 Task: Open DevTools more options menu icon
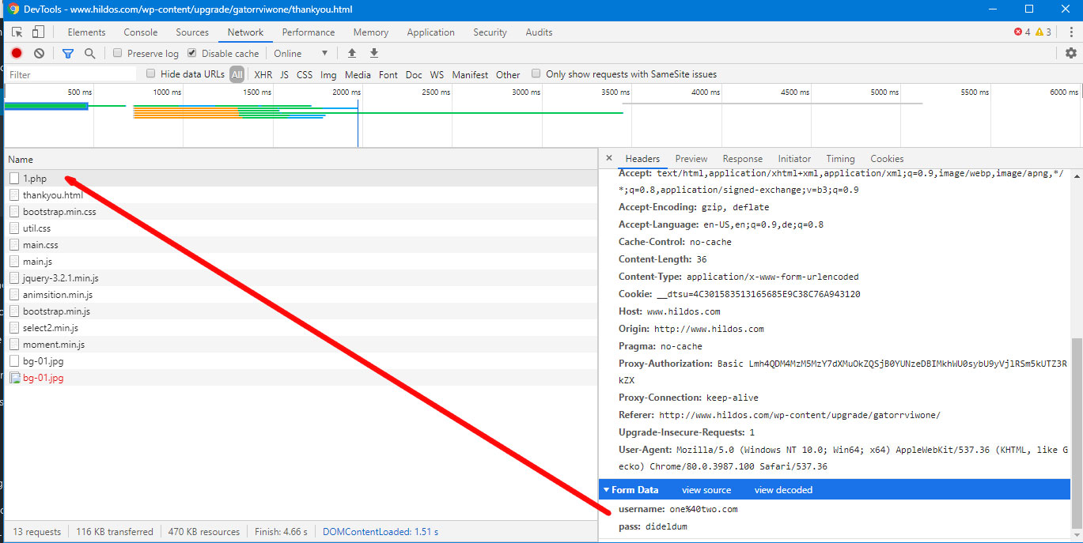1071,32
